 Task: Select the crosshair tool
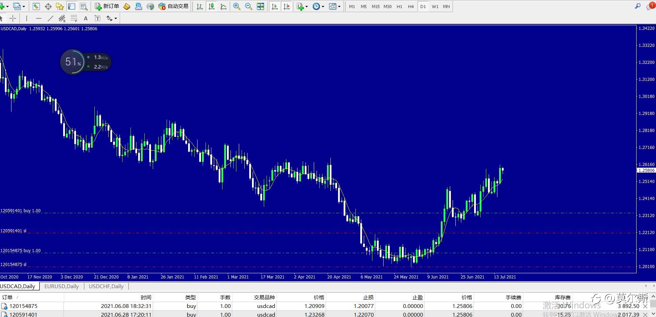[x=13, y=18]
